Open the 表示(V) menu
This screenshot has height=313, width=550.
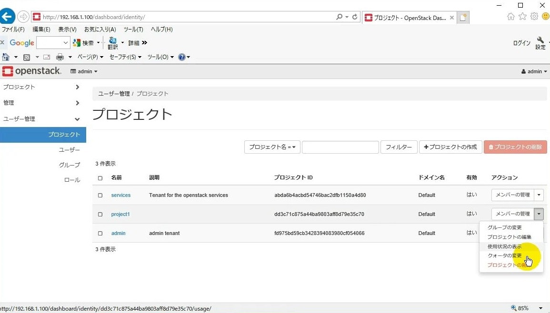pos(67,29)
